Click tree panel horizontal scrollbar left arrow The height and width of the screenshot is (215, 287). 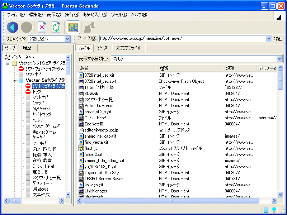[6, 201]
